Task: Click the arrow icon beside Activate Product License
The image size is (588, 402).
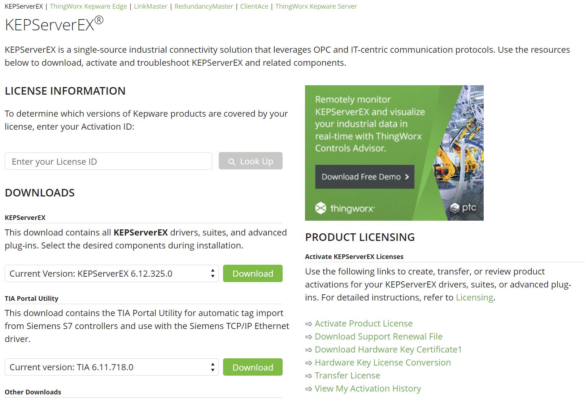Action: [x=308, y=324]
